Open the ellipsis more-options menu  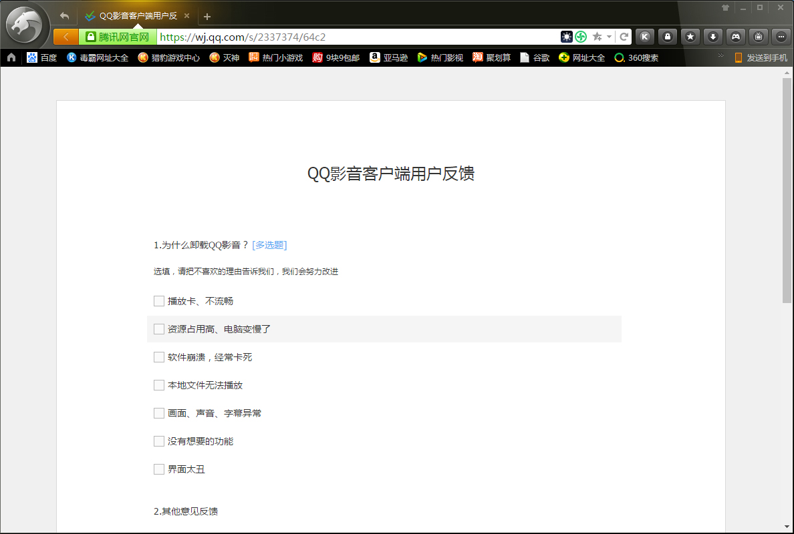tap(780, 36)
